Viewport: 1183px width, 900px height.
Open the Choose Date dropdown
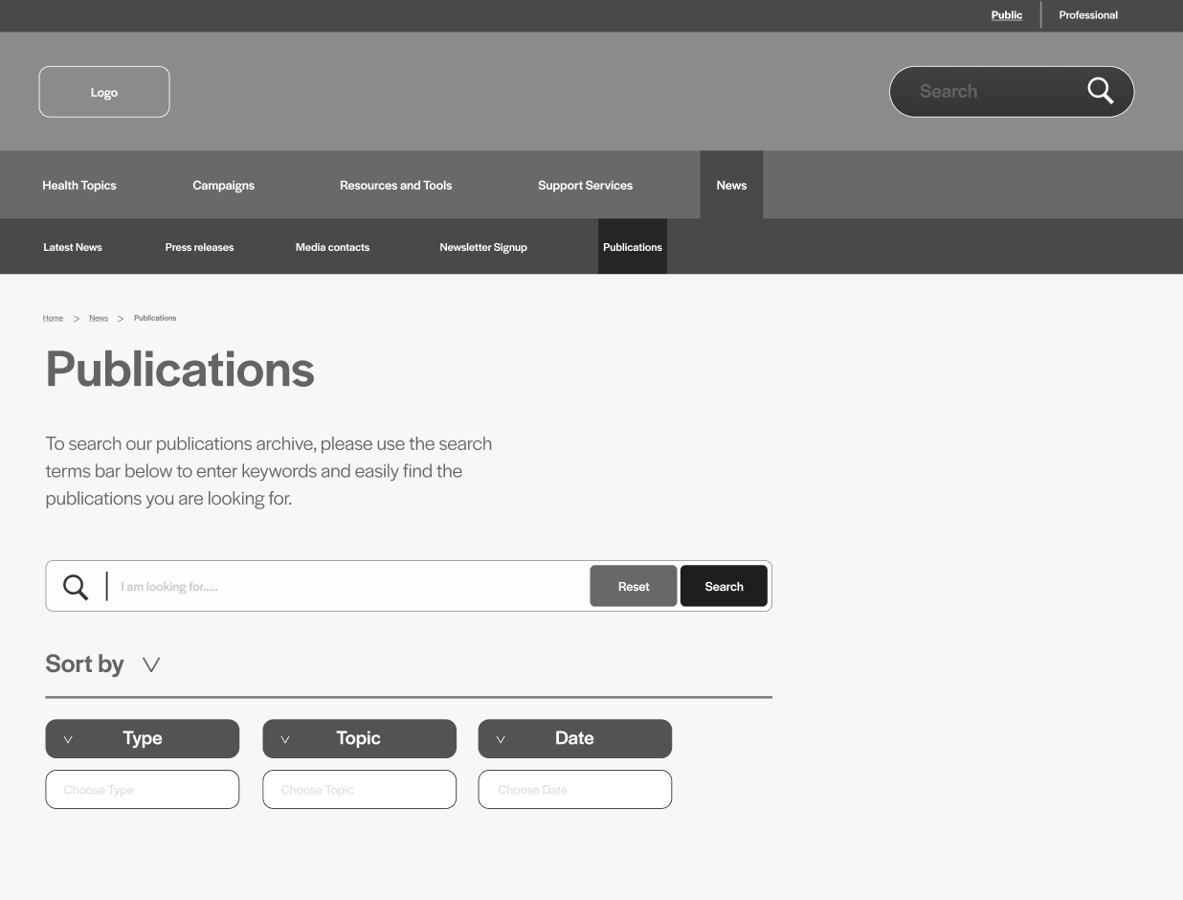coord(575,790)
